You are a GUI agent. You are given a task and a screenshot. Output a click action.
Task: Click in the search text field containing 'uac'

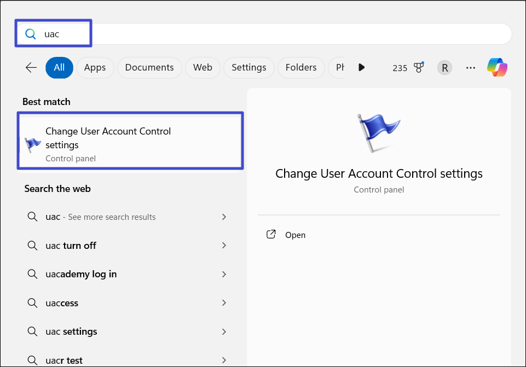tap(274, 34)
